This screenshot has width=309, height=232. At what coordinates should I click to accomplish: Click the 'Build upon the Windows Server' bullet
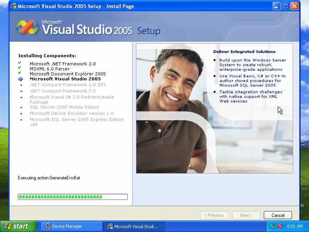[x=253, y=65]
